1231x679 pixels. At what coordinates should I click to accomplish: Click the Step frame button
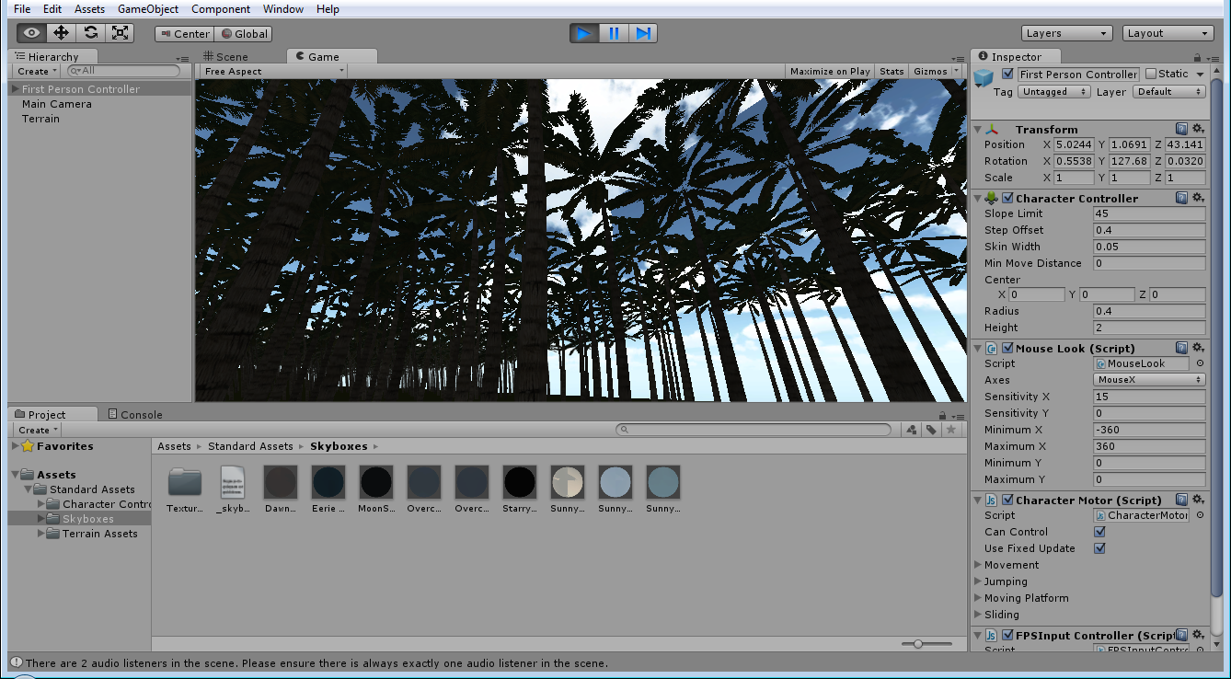(x=642, y=33)
